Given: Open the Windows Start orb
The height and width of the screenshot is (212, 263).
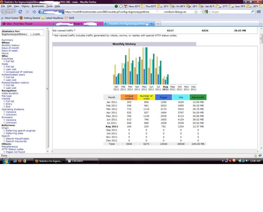Looking at the screenshot, I should point(6,161).
